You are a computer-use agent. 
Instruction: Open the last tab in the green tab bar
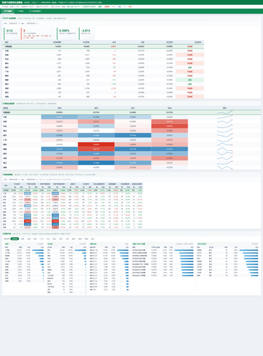pyautogui.click(x=35, y=11)
